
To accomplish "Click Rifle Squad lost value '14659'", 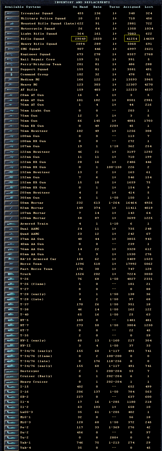I will point(149,39).
